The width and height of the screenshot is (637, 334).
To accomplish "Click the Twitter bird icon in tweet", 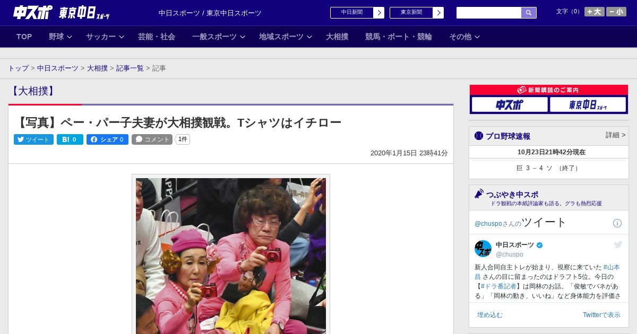I will coord(618,244).
